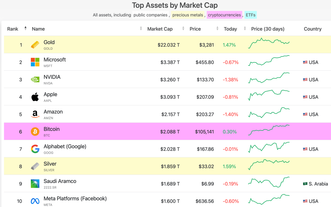Screen dimensions: 331x207
Task: Sort table by Market Cap arrows
Action: coord(183,28)
